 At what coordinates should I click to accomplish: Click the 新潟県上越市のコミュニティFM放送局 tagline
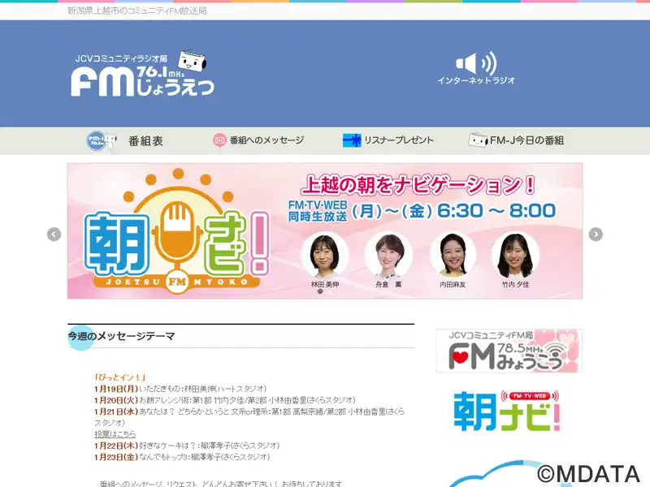click(136, 11)
